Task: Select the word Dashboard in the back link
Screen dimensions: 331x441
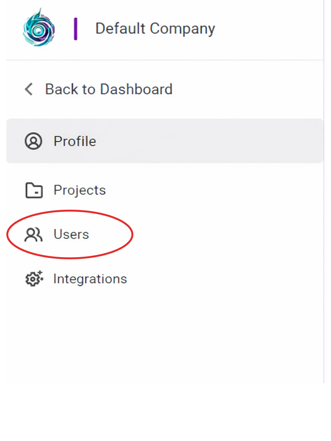Action: click(136, 89)
